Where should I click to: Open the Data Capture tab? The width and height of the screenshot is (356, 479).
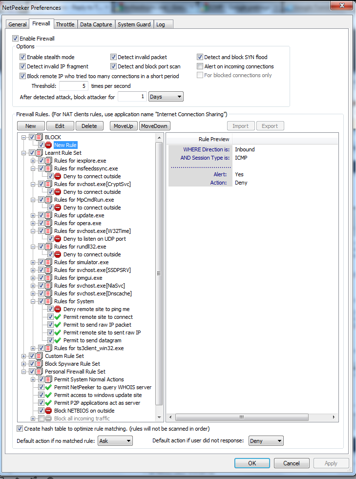pos(96,24)
